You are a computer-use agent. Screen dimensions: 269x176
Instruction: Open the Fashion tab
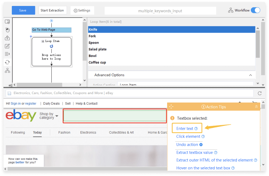pyautogui.click(x=64, y=133)
